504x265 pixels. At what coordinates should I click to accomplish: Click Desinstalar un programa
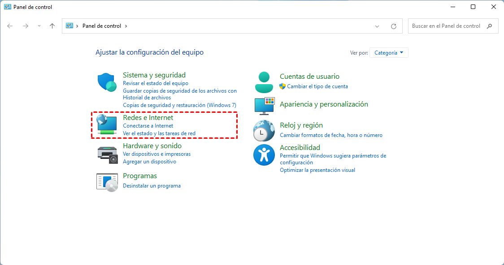152,185
